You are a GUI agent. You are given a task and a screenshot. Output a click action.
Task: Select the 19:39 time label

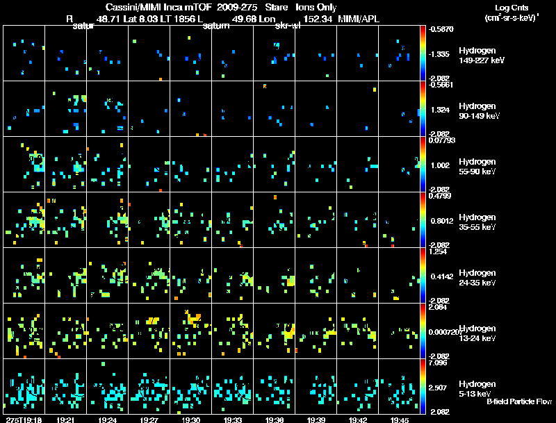point(316,420)
